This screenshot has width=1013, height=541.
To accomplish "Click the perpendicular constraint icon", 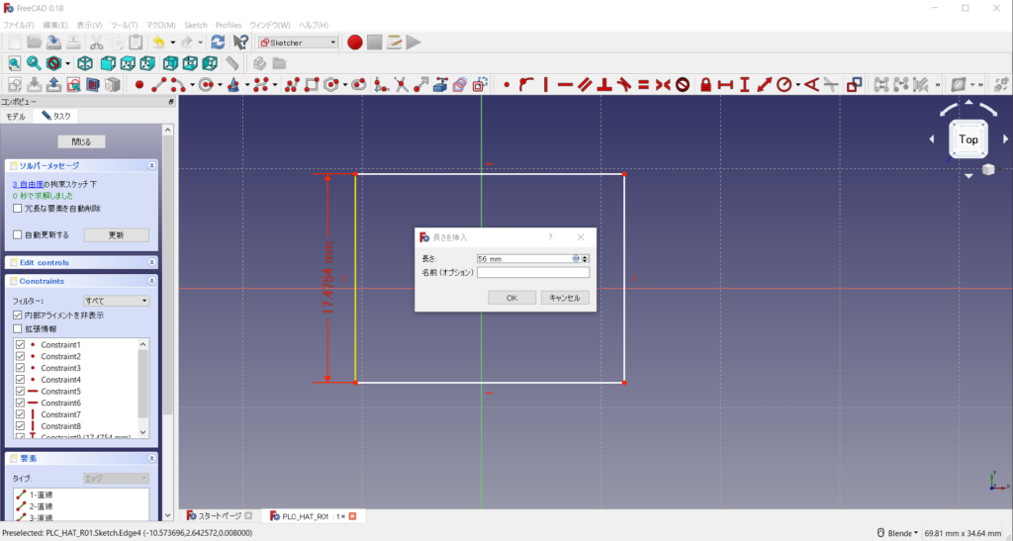I will 604,85.
